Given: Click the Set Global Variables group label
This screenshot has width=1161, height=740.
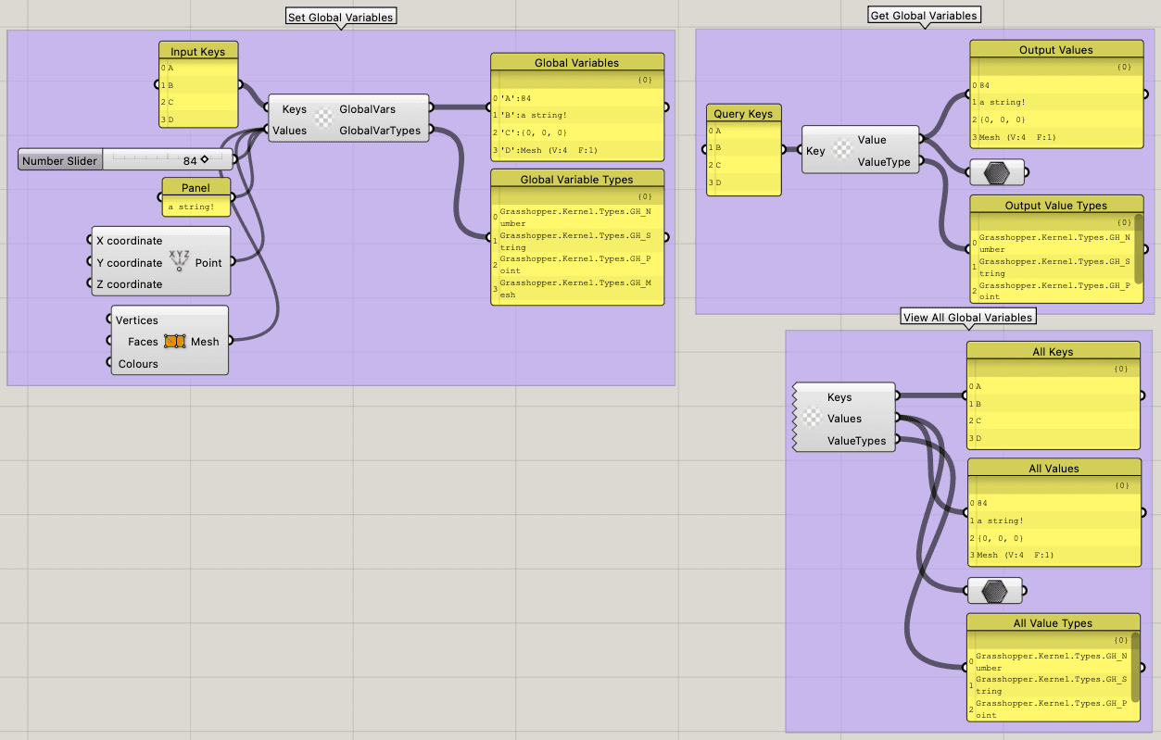Looking at the screenshot, I should coord(340,17).
